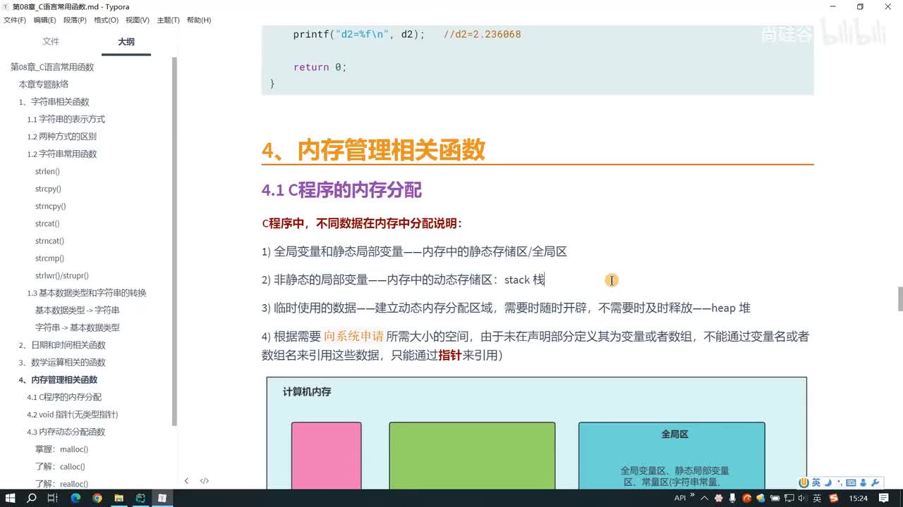Open 1.1 字符串的表示方式 in outline
The height and width of the screenshot is (507, 903).
[66, 119]
